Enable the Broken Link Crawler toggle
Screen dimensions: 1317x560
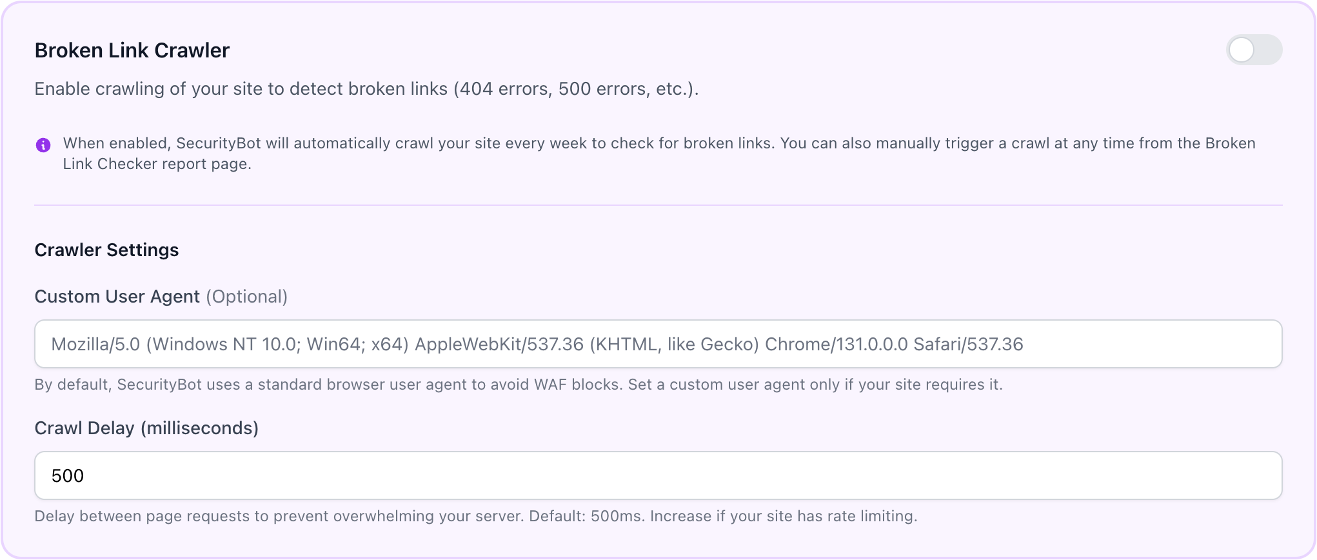coord(1253,50)
